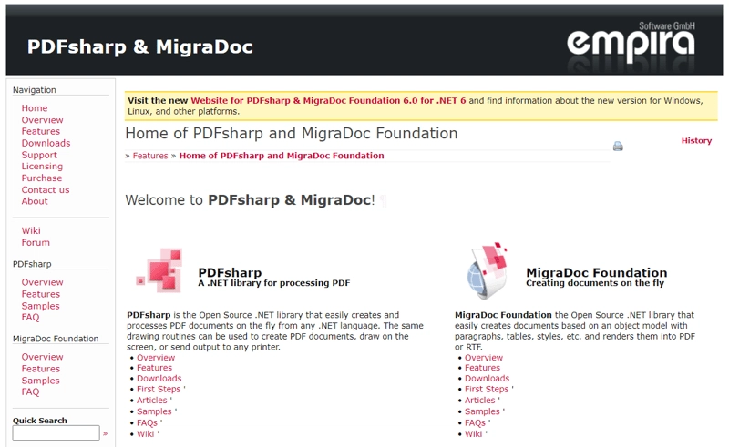Click the Features breadcrumb link
Screen dimensions: 729x447
(150, 156)
